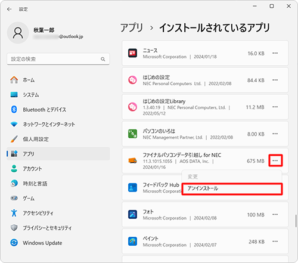Click the Bluetooth icon in sidebar

click(x=14, y=109)
